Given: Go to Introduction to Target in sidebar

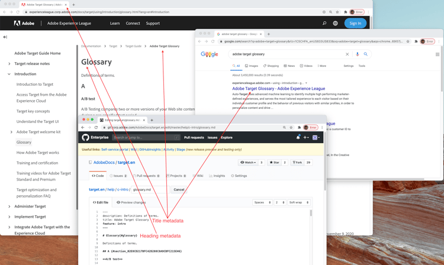Looking at the screenshot, I should 35,84.
